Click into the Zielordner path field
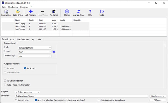 click(x=81, y=96)
